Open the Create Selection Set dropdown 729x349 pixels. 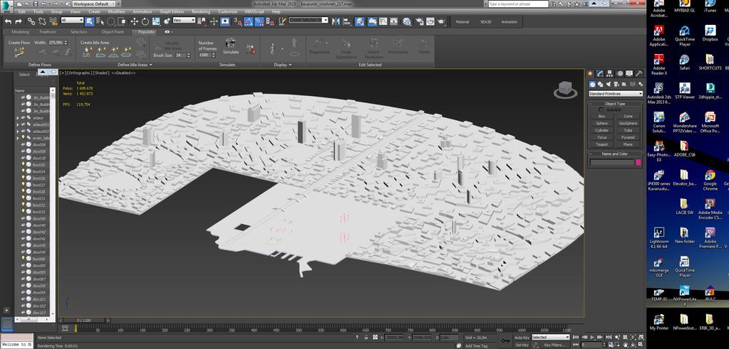click(x=309, y=21)
